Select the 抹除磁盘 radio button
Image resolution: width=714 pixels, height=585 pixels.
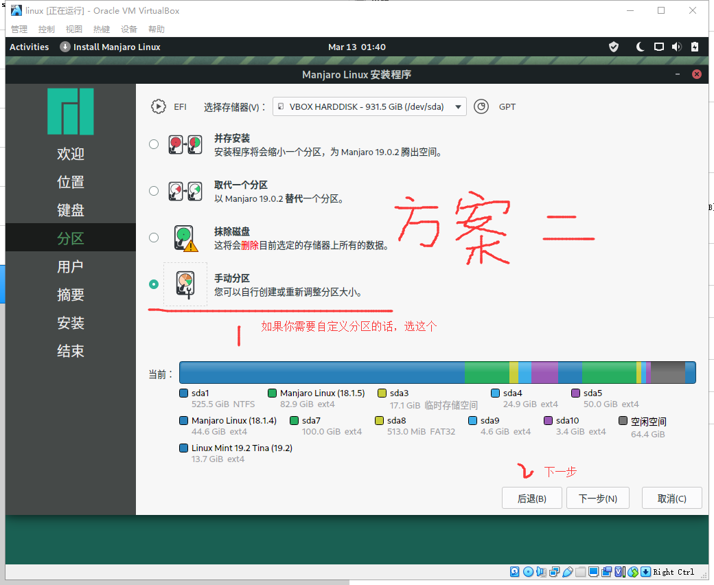(154, 238)
